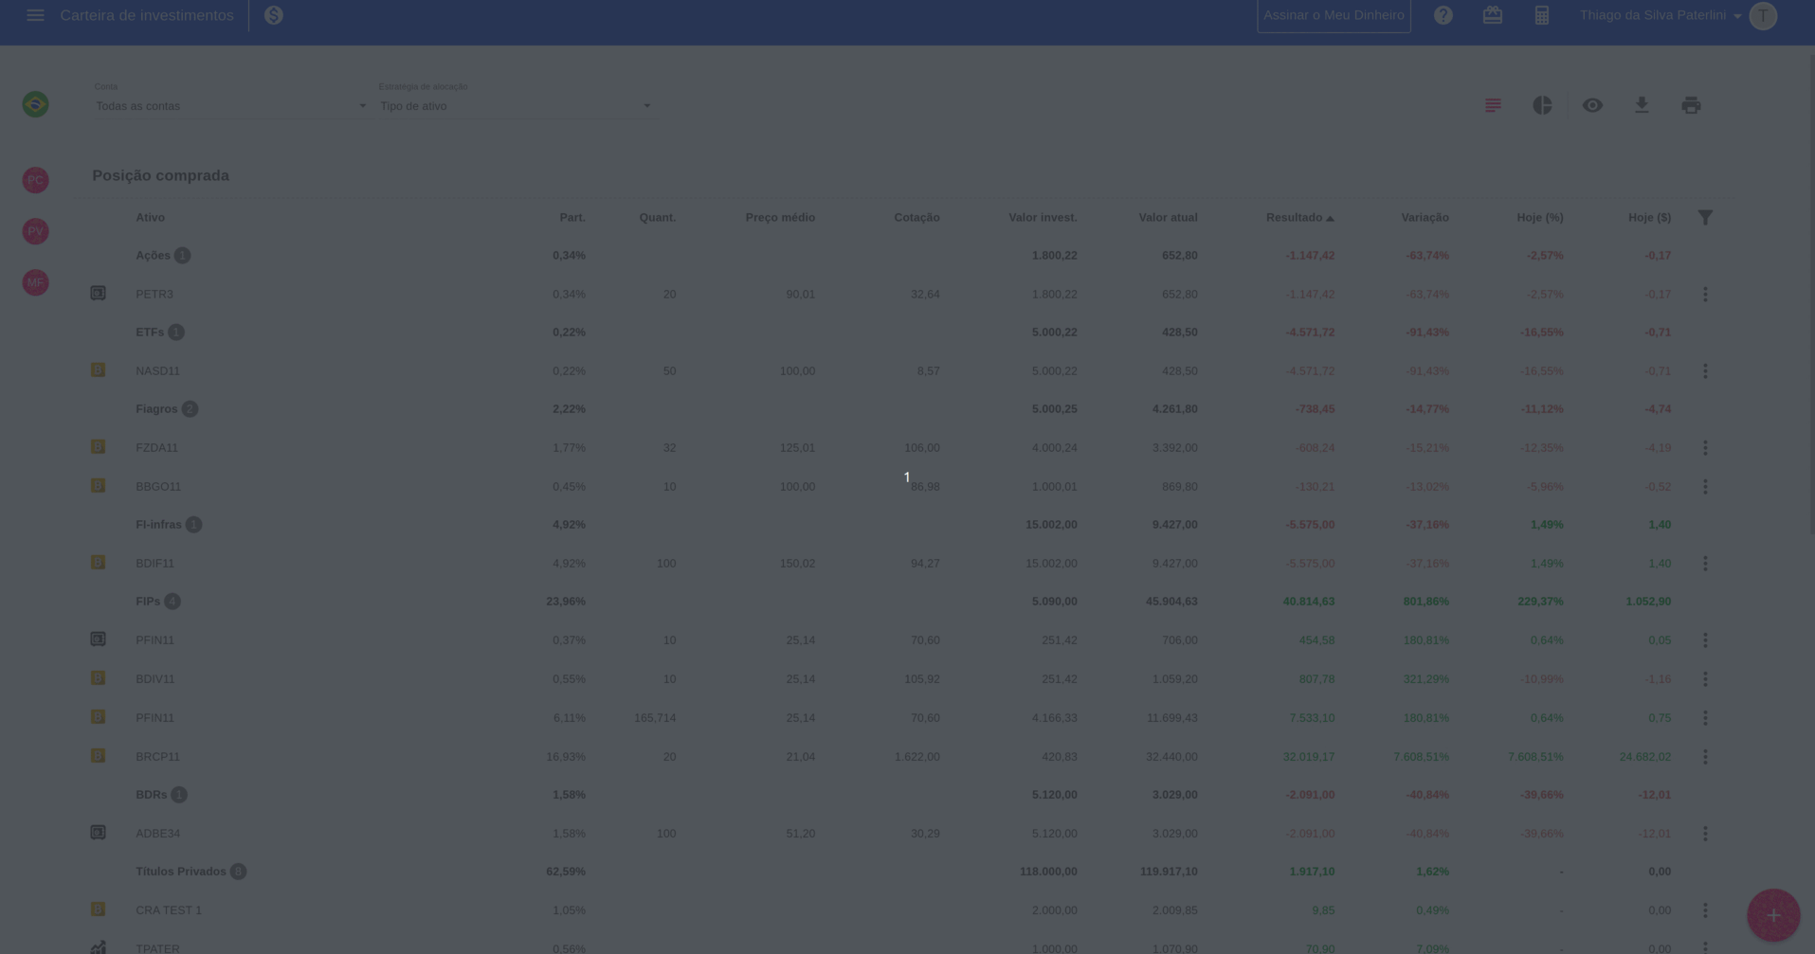Click the gift card icon in header
The width and height of the screenshot is (1815, 954).
coord(1492,15)
